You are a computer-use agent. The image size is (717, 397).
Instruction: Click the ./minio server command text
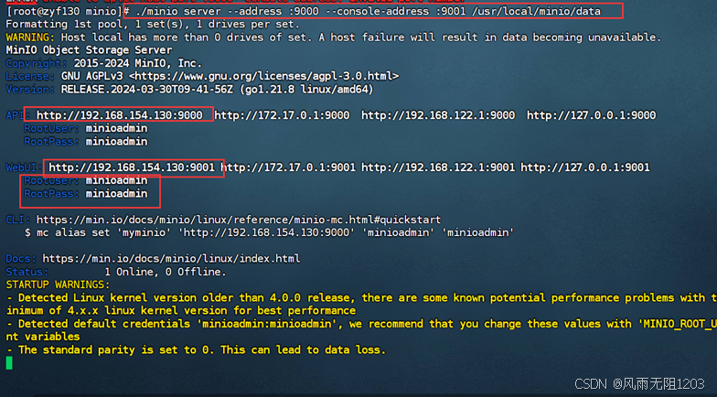368,11
